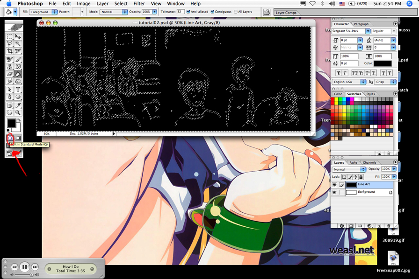Switch to the Styles tab
The height and width of the screenshot is (279, 419).
[x=370, y=94]
